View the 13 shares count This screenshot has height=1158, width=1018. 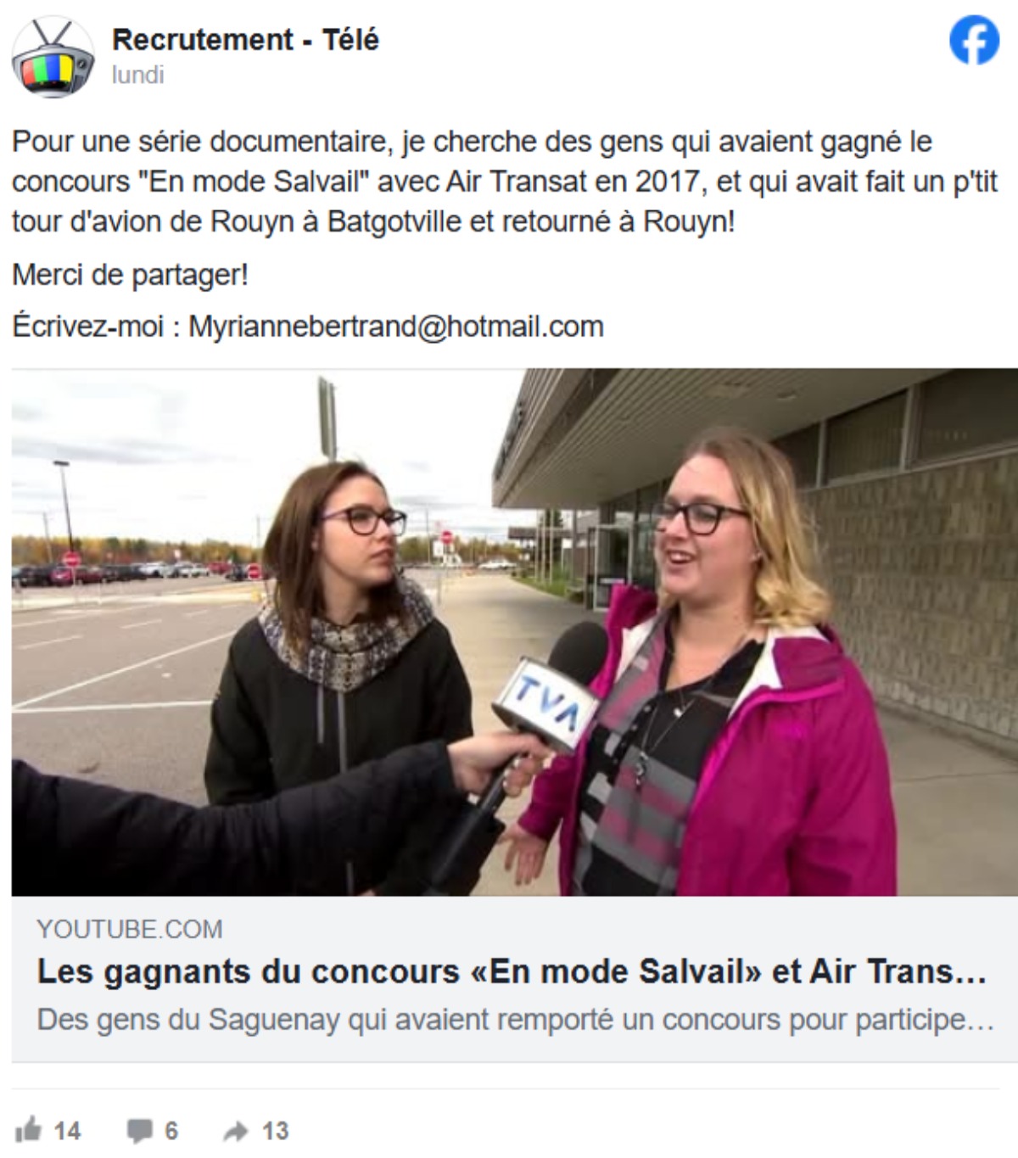(x=275, y=1131)
